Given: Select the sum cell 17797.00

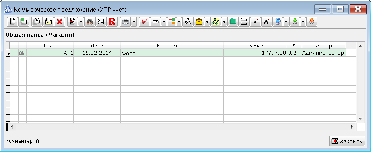Looking at the screenshot, I should pos(255,53).
